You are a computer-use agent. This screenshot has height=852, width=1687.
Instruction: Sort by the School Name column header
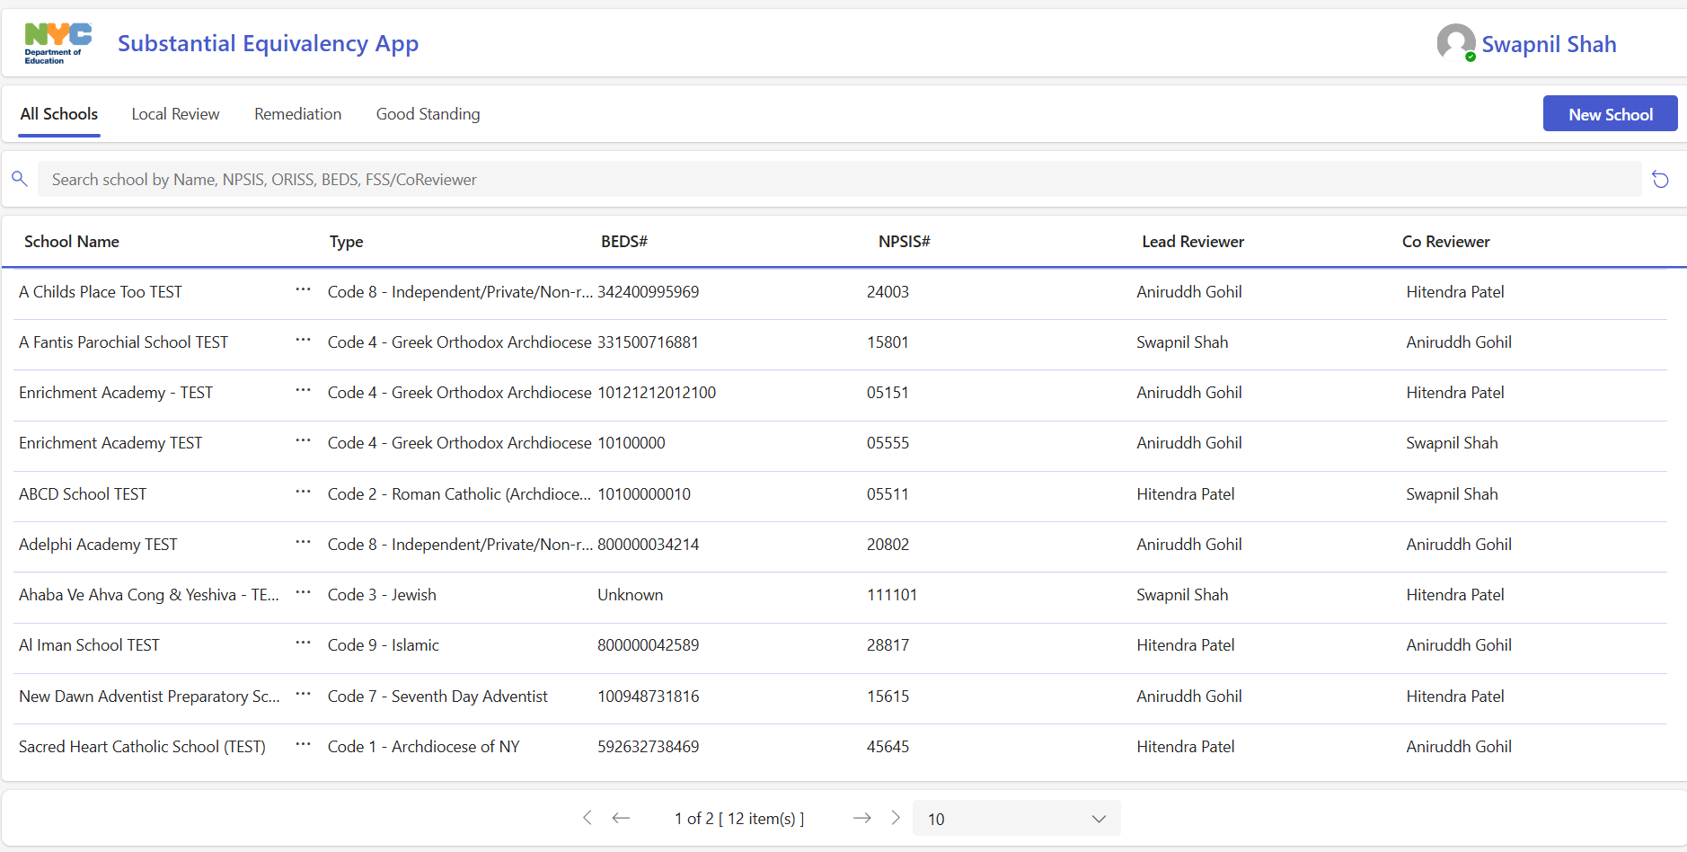pos(72,242)
